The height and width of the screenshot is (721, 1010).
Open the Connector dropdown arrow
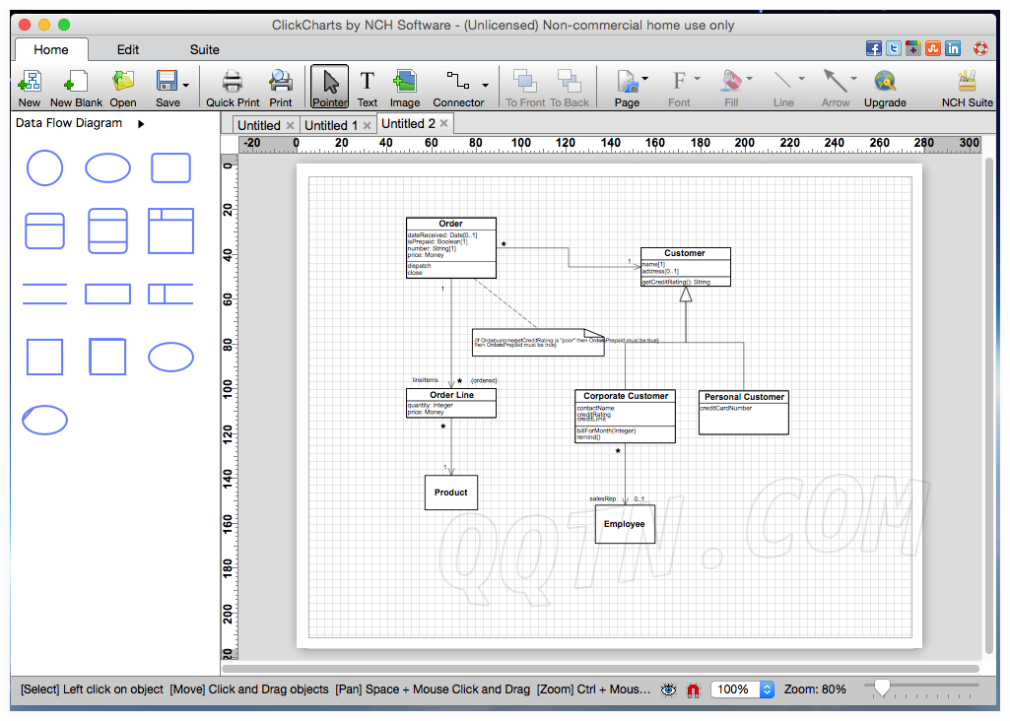(485, 85)
